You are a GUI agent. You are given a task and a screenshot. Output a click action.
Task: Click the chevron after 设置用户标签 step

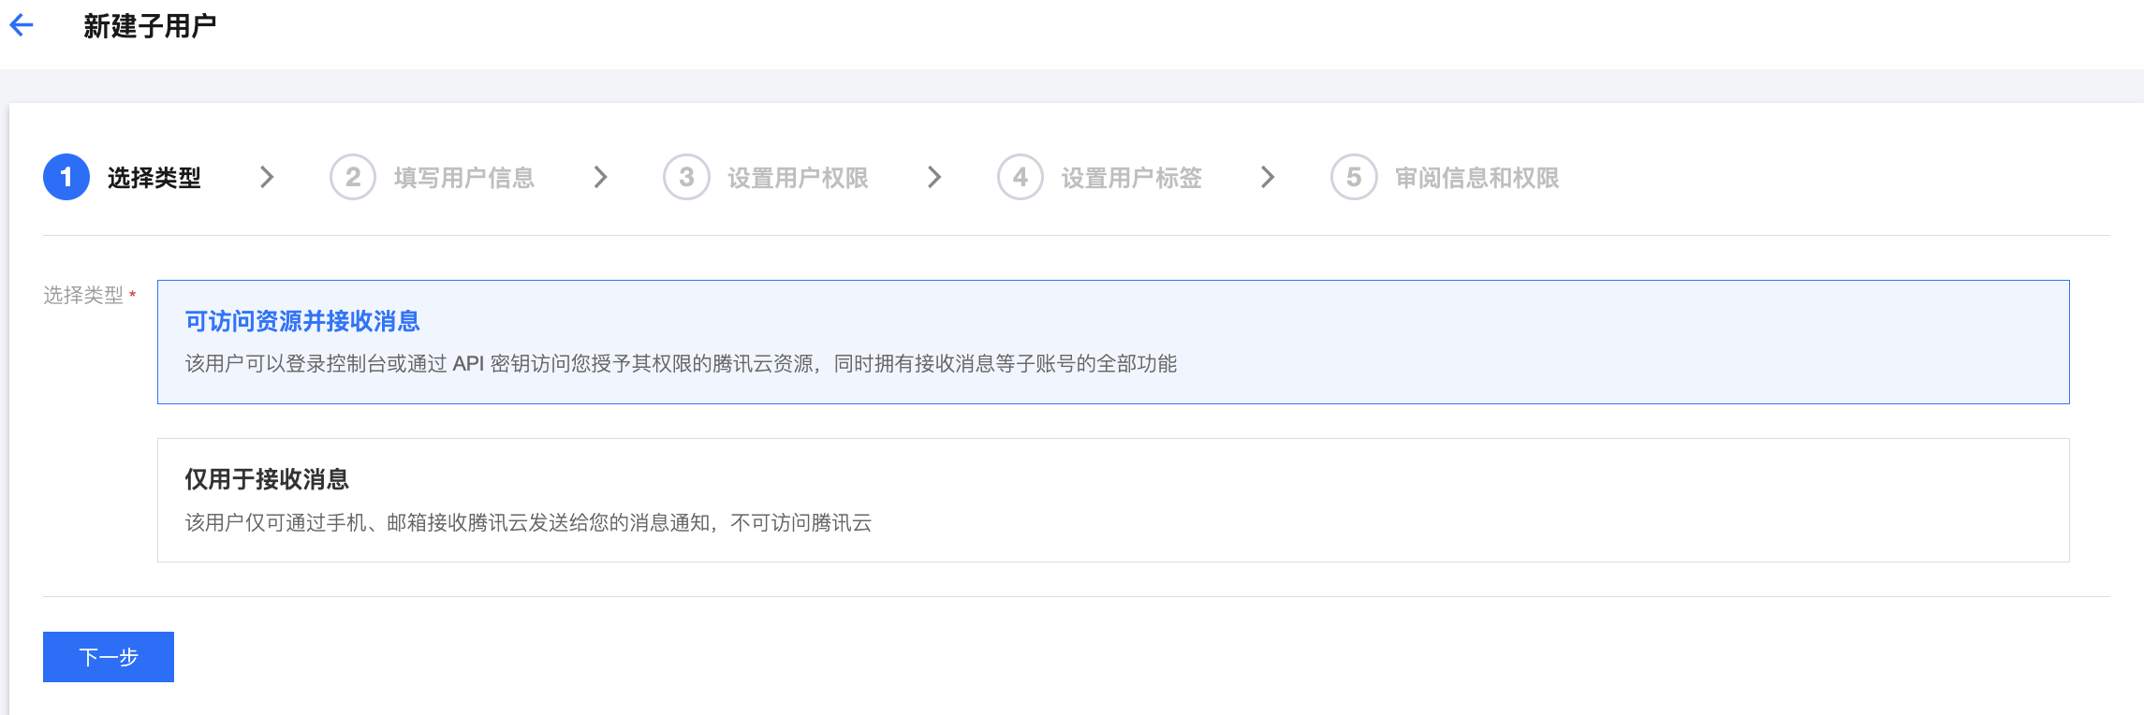1268,177
